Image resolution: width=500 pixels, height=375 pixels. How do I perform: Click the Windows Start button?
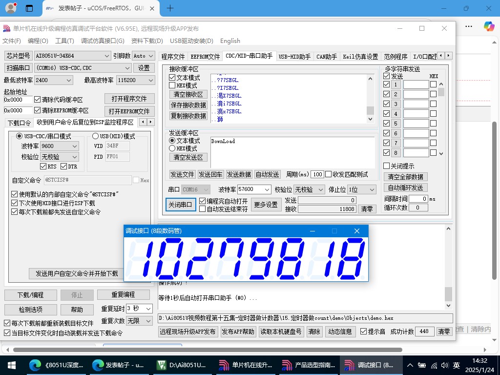pyautogui.click(x=12, y=365)
